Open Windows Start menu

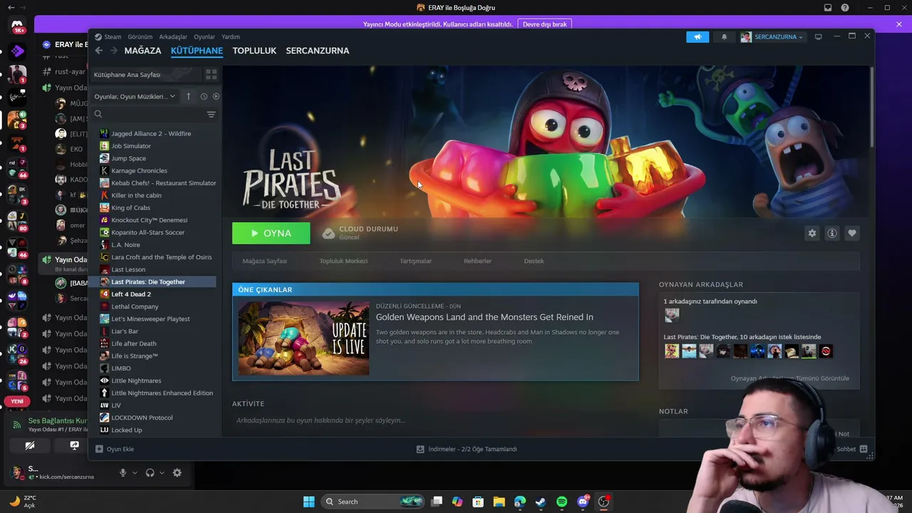pyautogui.click(x=309, y=502)
